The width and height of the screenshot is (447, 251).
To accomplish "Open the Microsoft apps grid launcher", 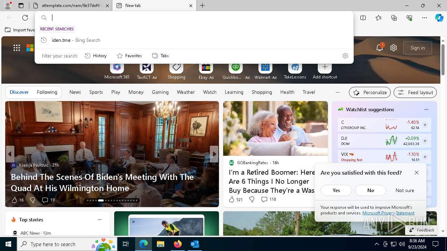I will (x=17, y=48).
